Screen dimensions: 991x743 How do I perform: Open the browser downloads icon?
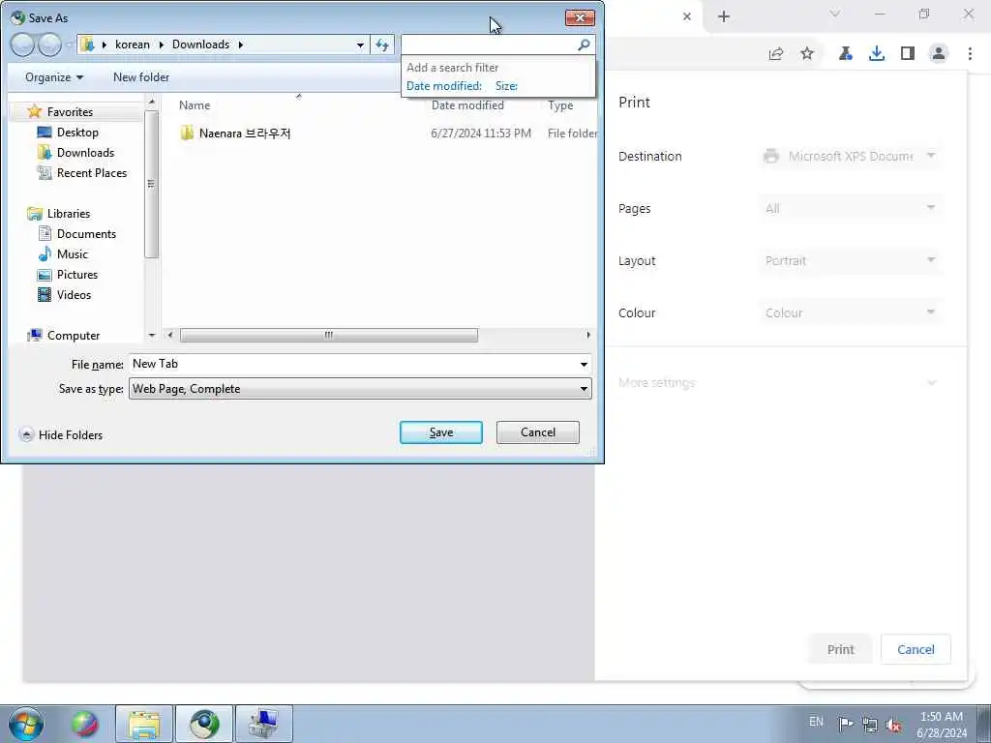click(877, 54)
